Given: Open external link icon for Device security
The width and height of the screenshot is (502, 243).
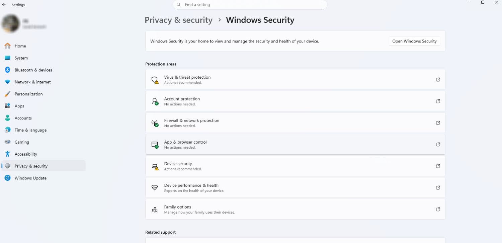Looking at the screenshot, I should click(438, 166).
